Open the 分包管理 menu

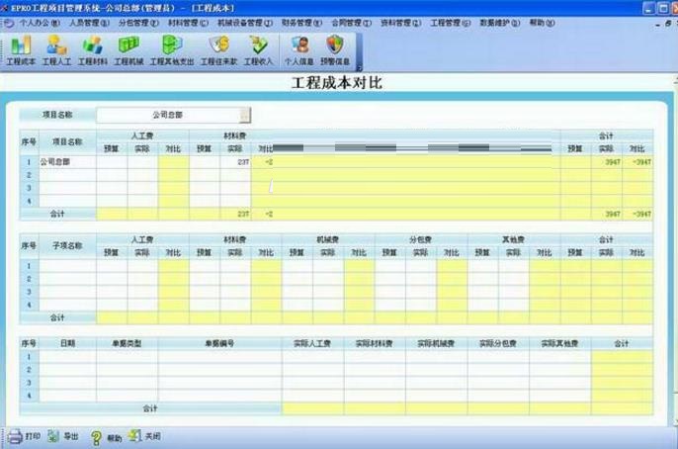click(138, 23)
